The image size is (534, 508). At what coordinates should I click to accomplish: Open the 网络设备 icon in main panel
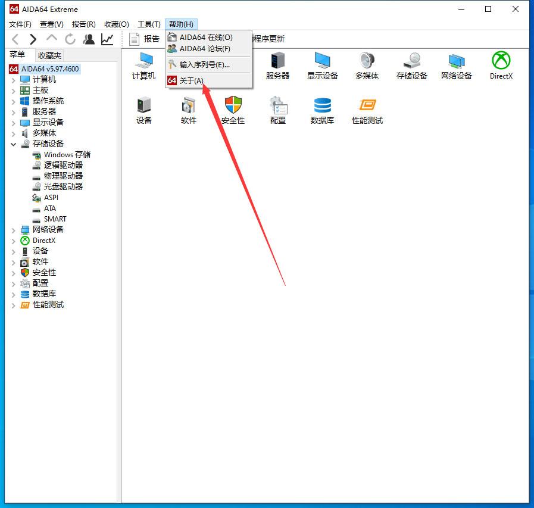(x=456, y=61)
